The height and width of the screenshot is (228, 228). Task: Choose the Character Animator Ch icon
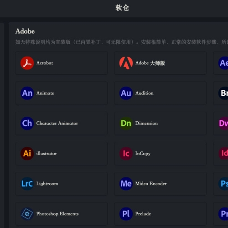[x=27, y=123]
